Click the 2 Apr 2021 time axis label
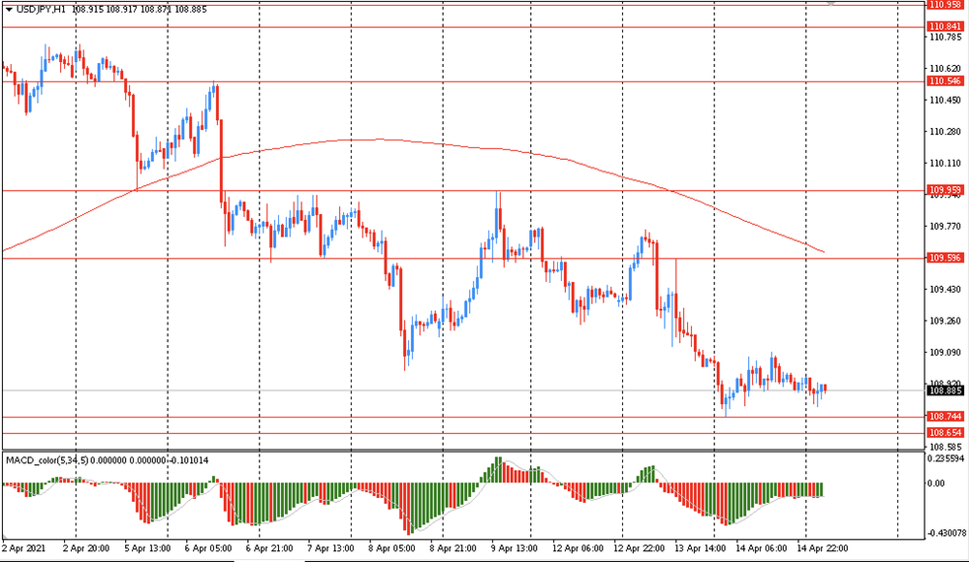 pos(24,548)
